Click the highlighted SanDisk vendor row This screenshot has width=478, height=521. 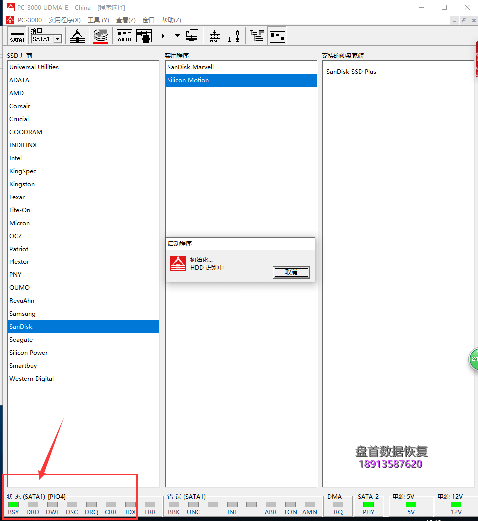click(83, 326)
